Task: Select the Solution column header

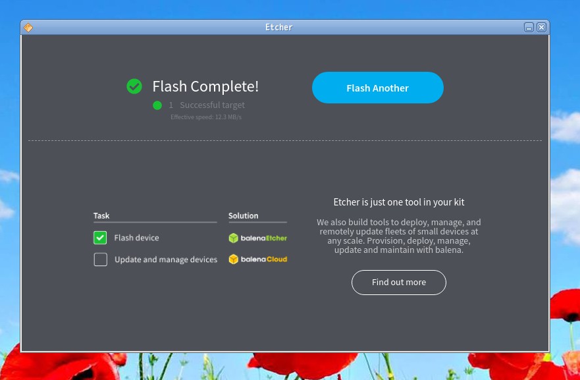Action: pos(243,215)
